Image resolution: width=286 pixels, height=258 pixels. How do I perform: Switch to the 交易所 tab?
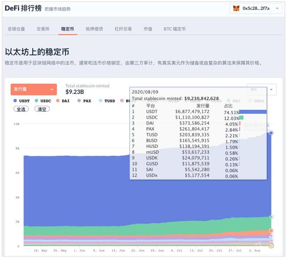pos(43,29)
